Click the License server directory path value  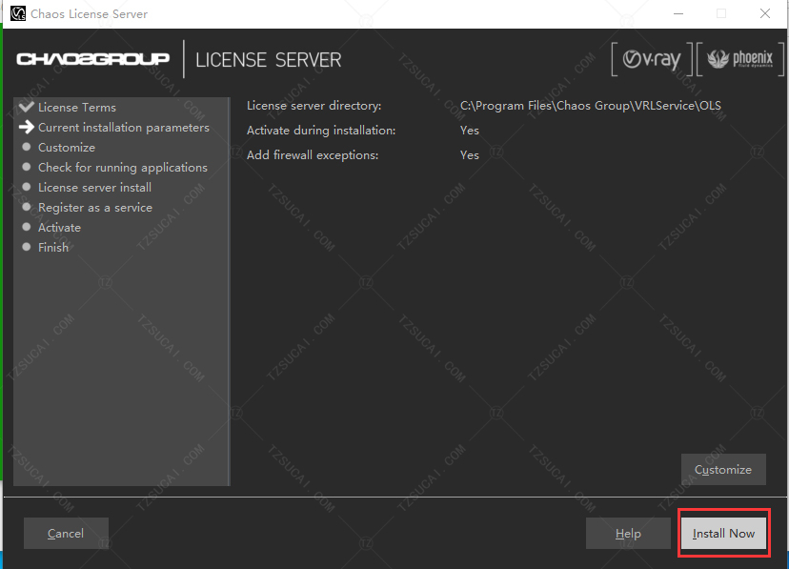click(590, 106)
